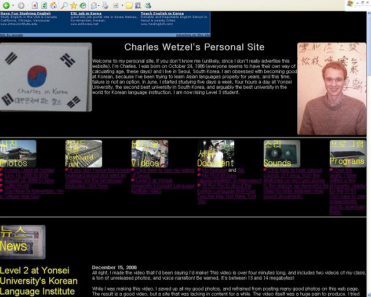Open the Messenger people icon
The width and height of the screenshot is (371, 297).
tap(148, 5)
